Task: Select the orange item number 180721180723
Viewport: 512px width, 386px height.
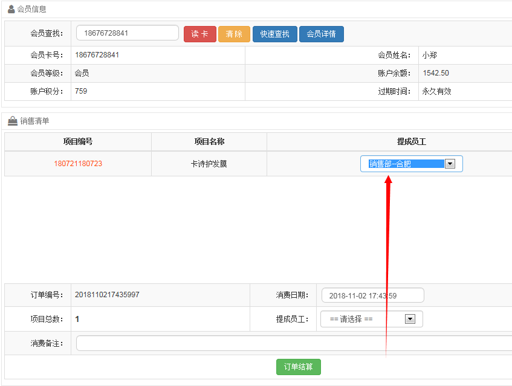Action: (x=78, y=163)
